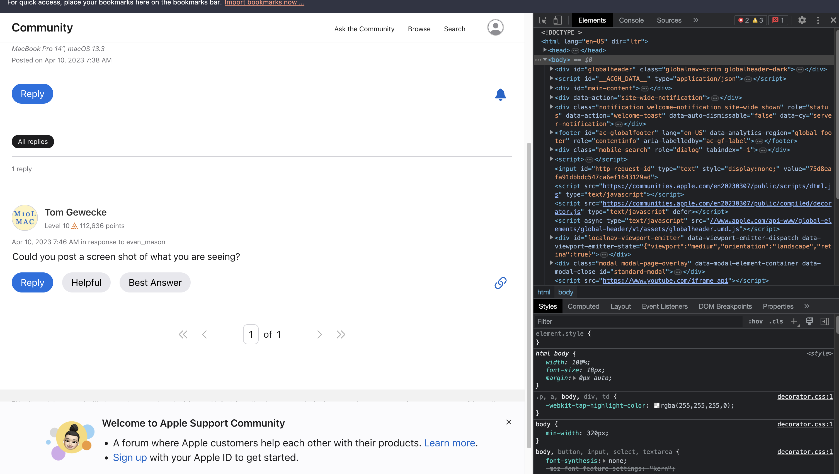The width and height of the screenshot is (839, 474).
Task: Open the Computed styles tab
Action: point(583,306)
